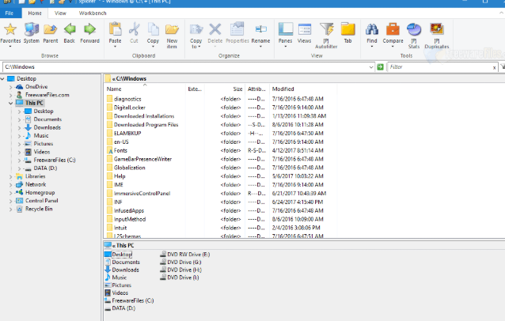Select FreewareFiles (C:) in the tree
Image resolution: width=505 pixels, height=321 pixels.
coord(55,160)
